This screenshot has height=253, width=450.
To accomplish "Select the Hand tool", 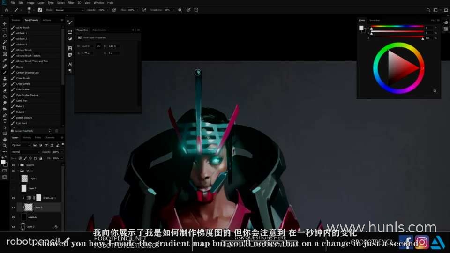I will (5, 140).
